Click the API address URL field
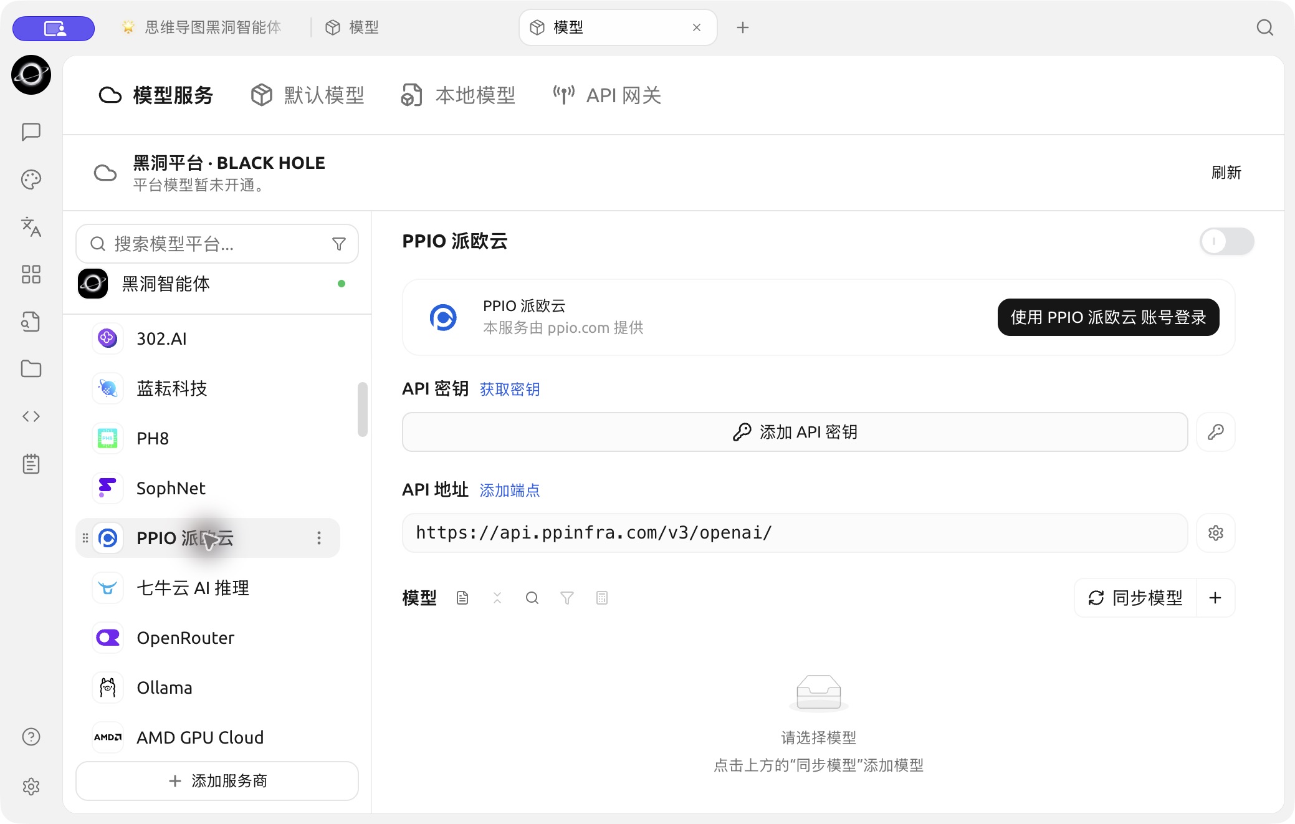This screenshot has width=1295, height=824. [795, 533]
